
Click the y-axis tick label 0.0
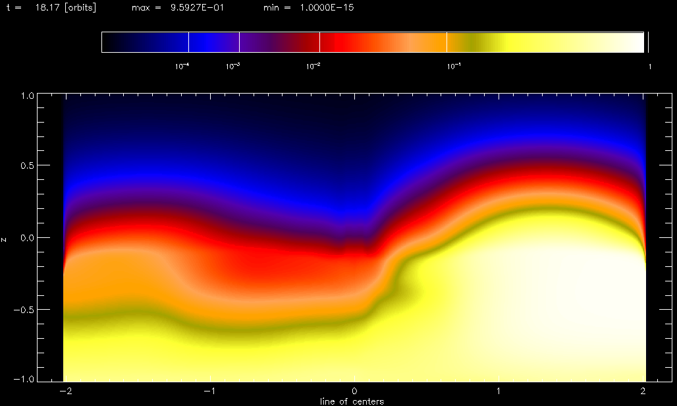[x=25, y=238]
